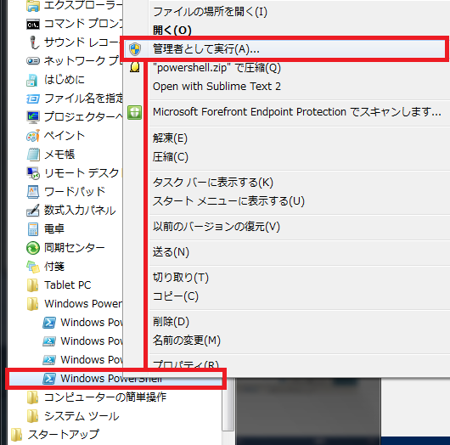The height and width of the screenshot is (445, 450).
Task: Click the Run (ファイル名を指定) icon
Action: 33,99
